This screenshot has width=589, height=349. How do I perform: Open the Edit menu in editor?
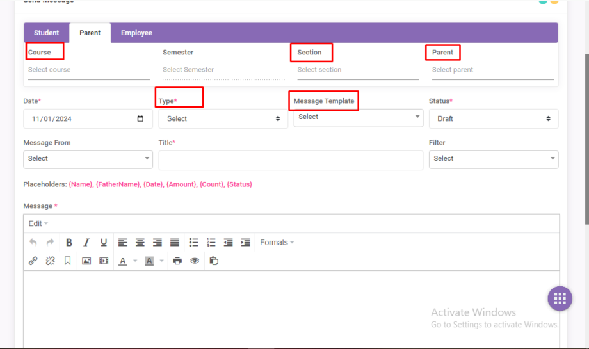[38, 223]
